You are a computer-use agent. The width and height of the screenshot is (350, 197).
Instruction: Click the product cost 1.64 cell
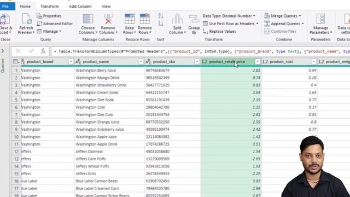click(x=289, y=92)
